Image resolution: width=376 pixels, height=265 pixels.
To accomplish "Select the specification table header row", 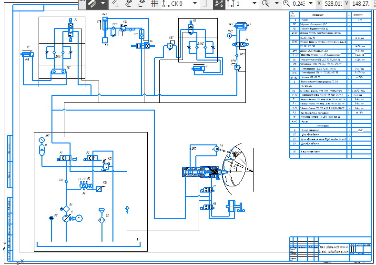I will 330,15.
